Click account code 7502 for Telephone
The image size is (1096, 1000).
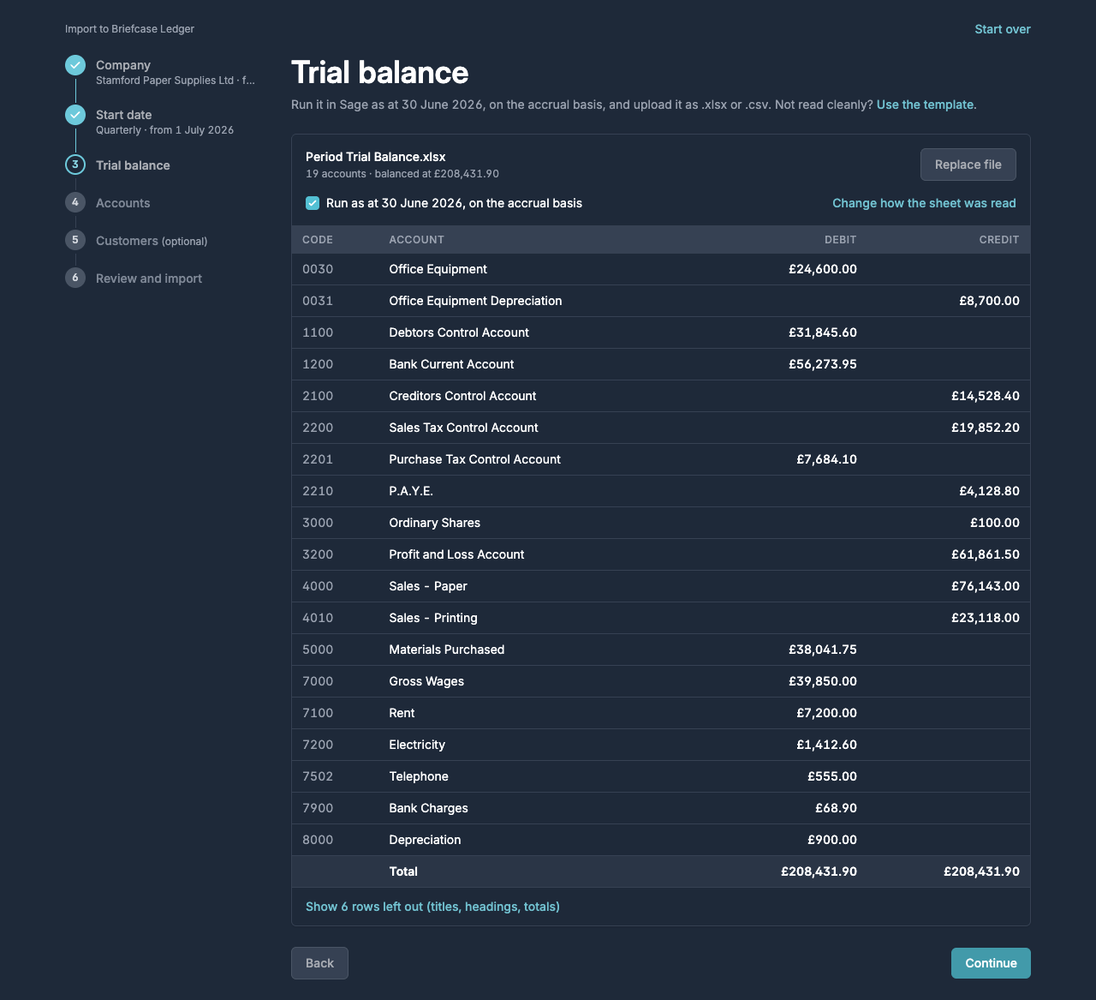pos(318,776)
